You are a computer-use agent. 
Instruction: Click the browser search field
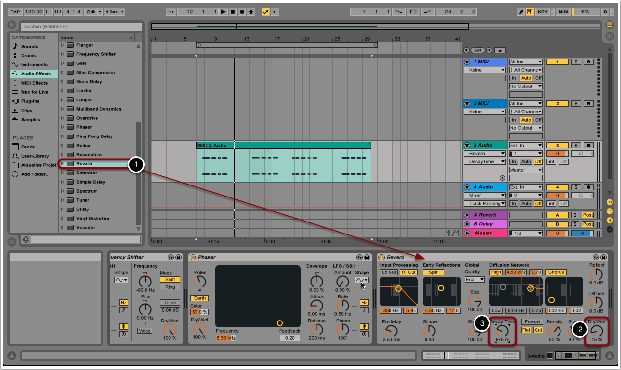(x=82, y=27)
